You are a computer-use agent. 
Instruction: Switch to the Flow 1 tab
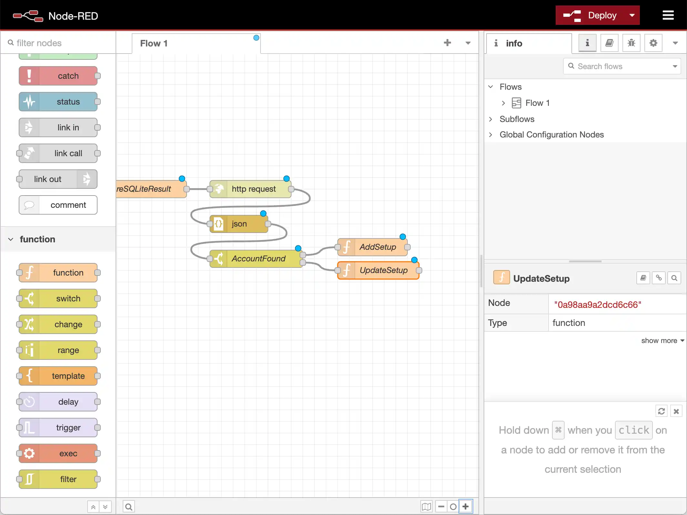click(x=154, y=43)
